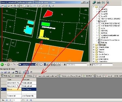This screenshot has height=102, width=122.
Task: Click the highlighted map link icon in navigator toolbar
Action: [x=27, y=72]
